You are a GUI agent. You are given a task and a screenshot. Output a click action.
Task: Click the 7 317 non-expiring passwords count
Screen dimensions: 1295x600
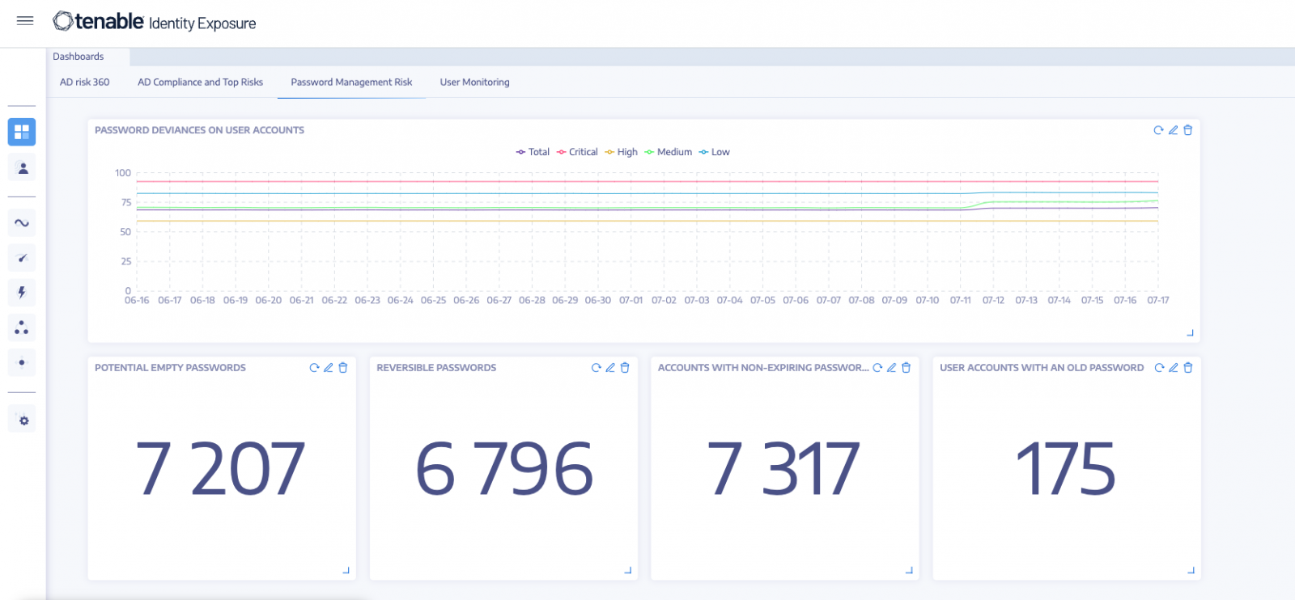tap(783, 469)
